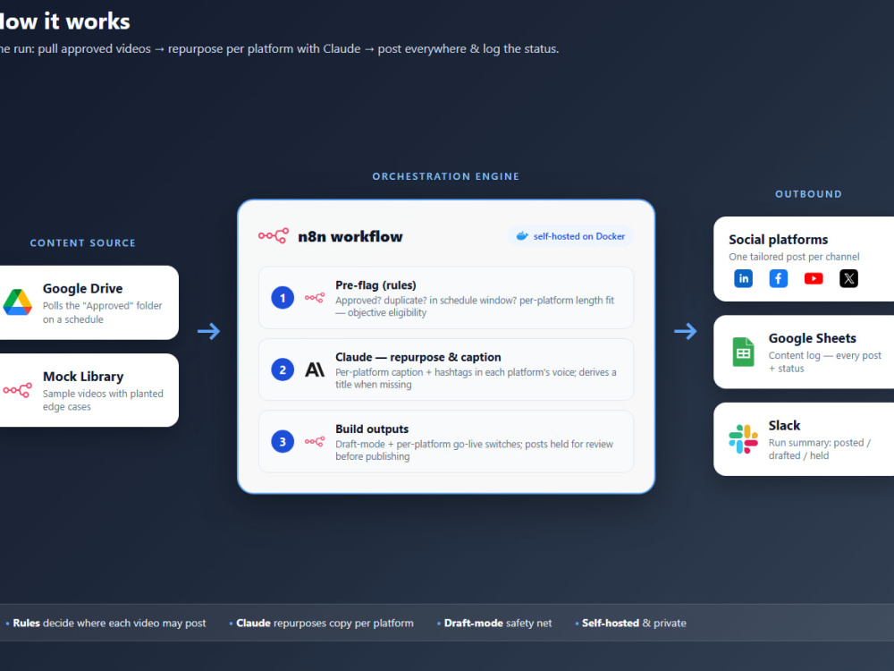Screen dimensions: 894x671
Task: Click the 'Draft-mode + per-platform go-live switches' description
Action: coord(475,450)
